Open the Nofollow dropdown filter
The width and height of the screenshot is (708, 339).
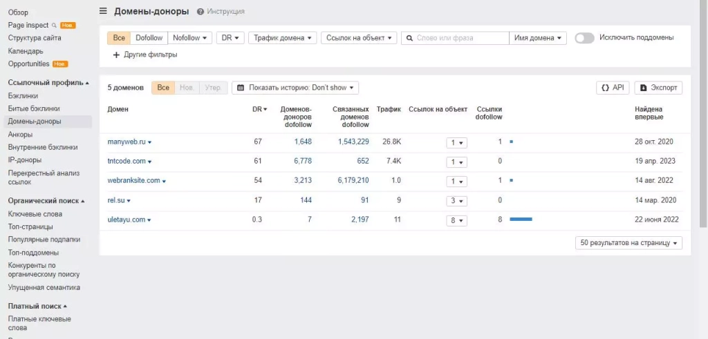[189, 38]
